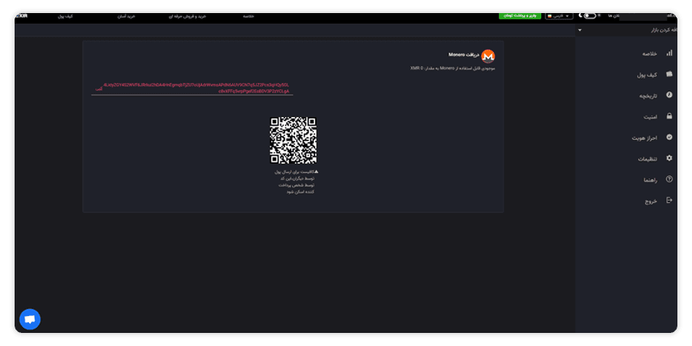Open the blue chat support bubble
This screenshot has height=346, width=692.
coord(30,319)
